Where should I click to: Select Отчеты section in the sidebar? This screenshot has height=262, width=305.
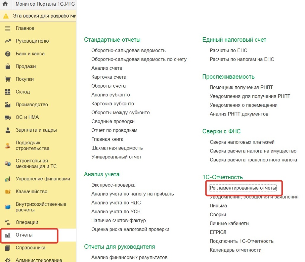pyautogui.click(x=24, y=235)
